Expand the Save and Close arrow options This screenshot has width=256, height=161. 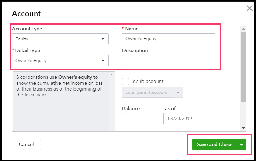[242, 144]
